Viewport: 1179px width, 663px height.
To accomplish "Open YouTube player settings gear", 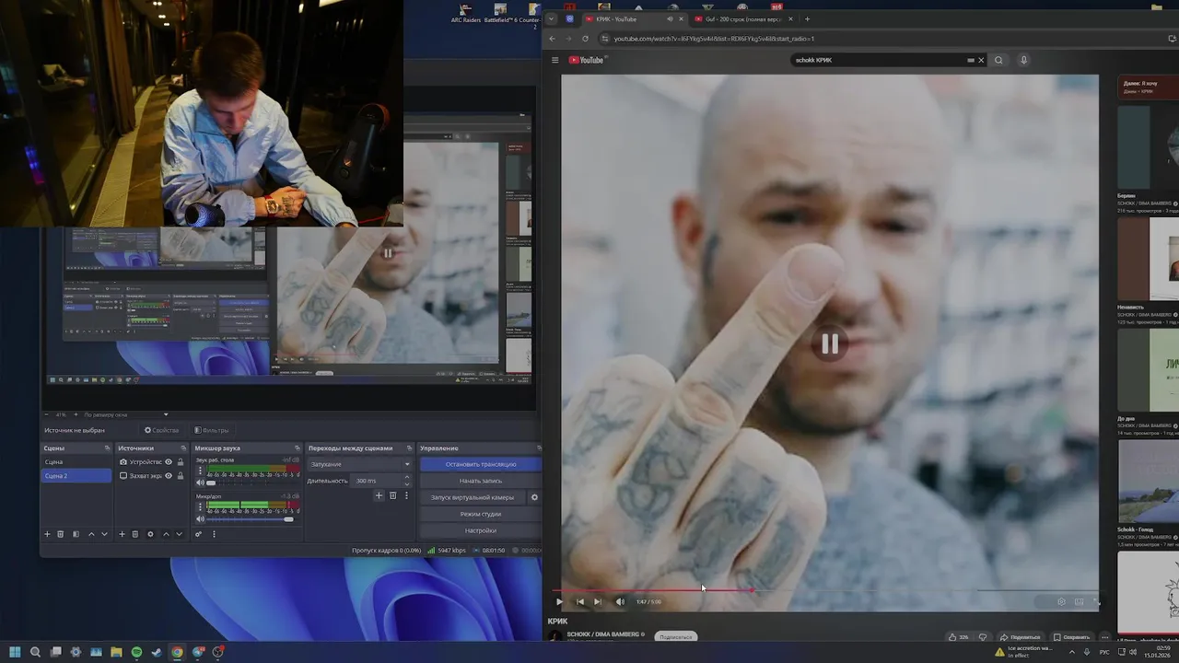I will click(x=1061, y=601).
